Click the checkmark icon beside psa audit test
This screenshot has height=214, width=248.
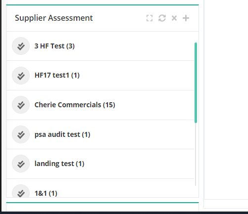click(x=21, y=134)
